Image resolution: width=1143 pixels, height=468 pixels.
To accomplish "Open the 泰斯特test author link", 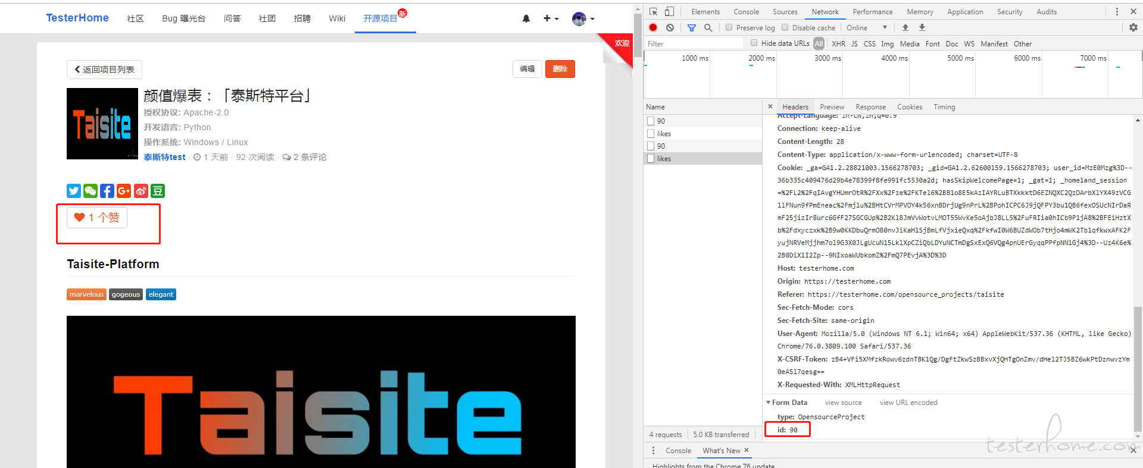I will (x=164, y=157).
